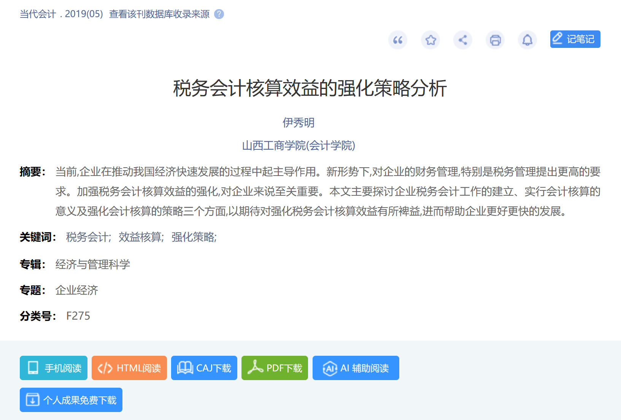
Task: Click keyword 强化策略
Action: click(193, 237)
